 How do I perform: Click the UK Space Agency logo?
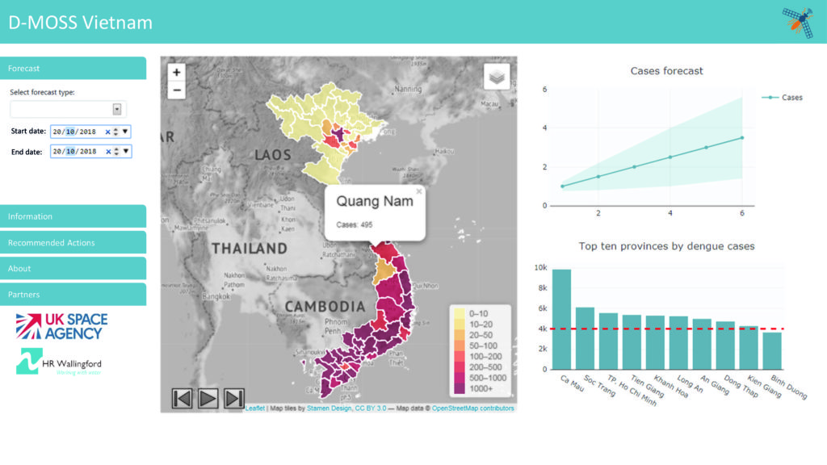(61, 326)
